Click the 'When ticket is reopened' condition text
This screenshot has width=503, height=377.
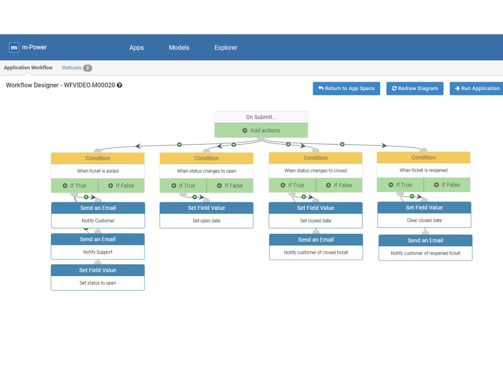pyautogui.click(x=424, y=170)
